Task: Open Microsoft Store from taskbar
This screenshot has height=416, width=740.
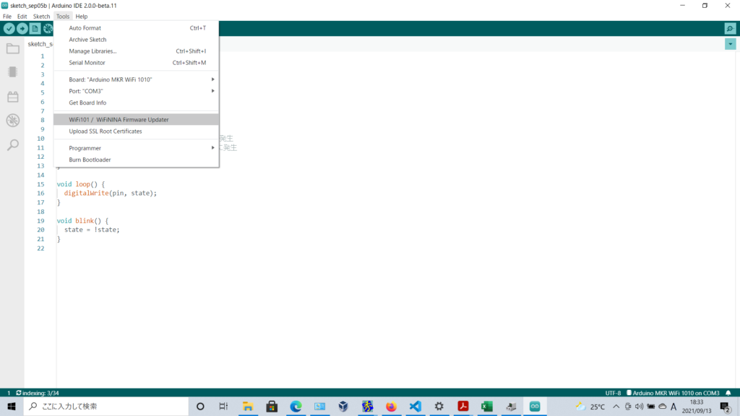Action: (272, 406)
